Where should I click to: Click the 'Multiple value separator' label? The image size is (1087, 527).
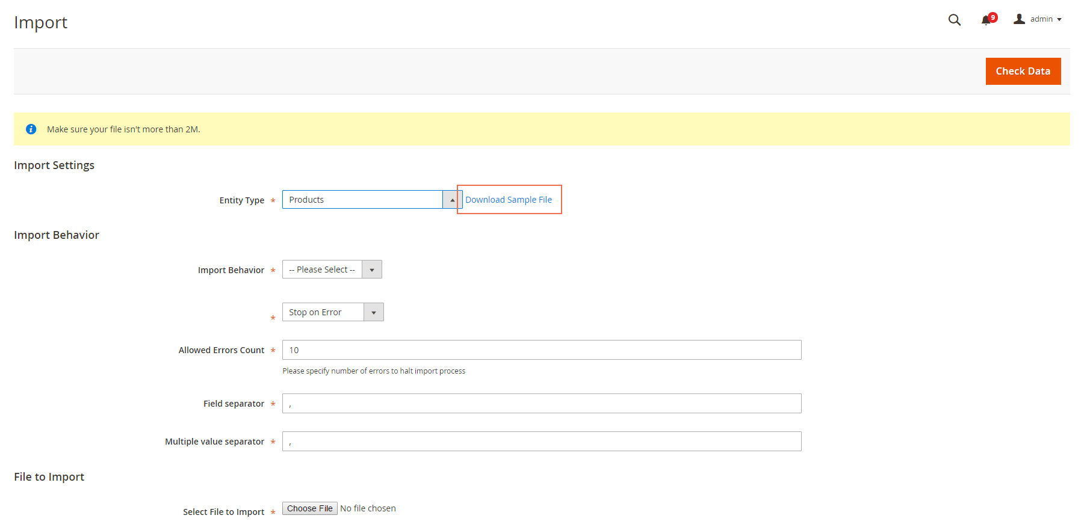[x=215, y=442]
